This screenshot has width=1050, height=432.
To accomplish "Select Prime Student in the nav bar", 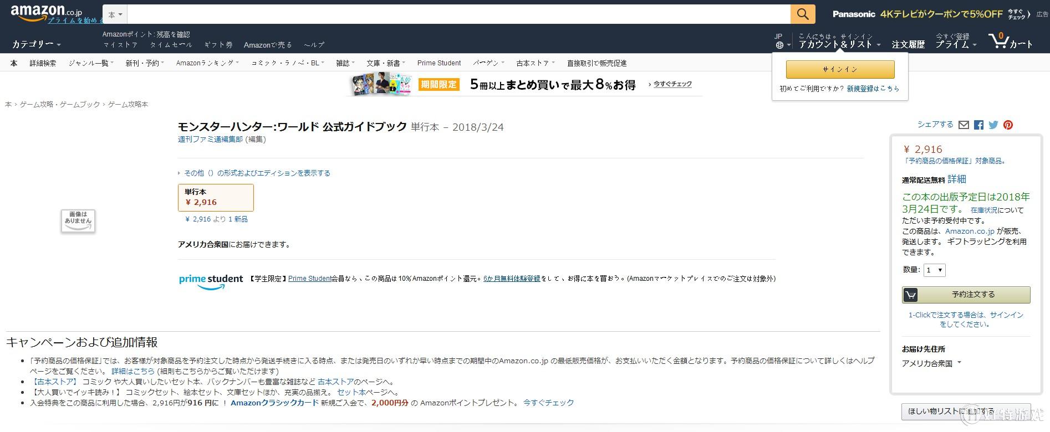I will click(x=439, y=63).
